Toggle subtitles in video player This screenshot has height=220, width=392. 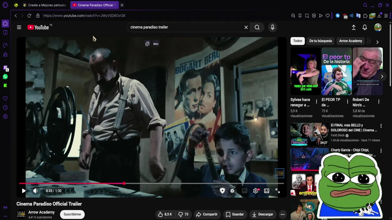244,191
